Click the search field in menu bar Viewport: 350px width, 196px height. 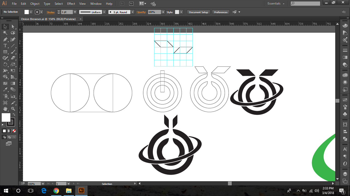tap(305, 4)
